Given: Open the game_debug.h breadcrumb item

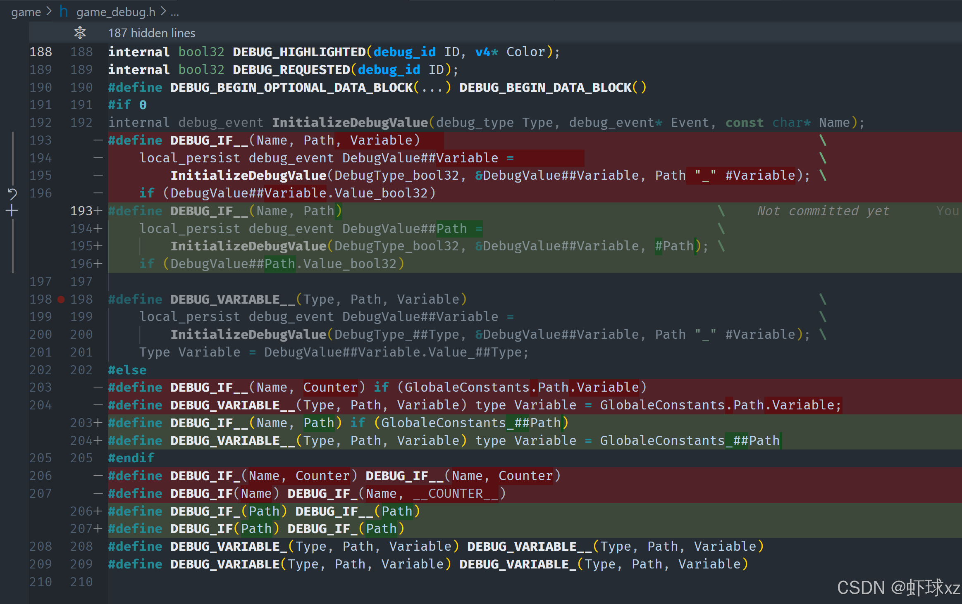Looking at the screenshot, I should pos(116,12).
